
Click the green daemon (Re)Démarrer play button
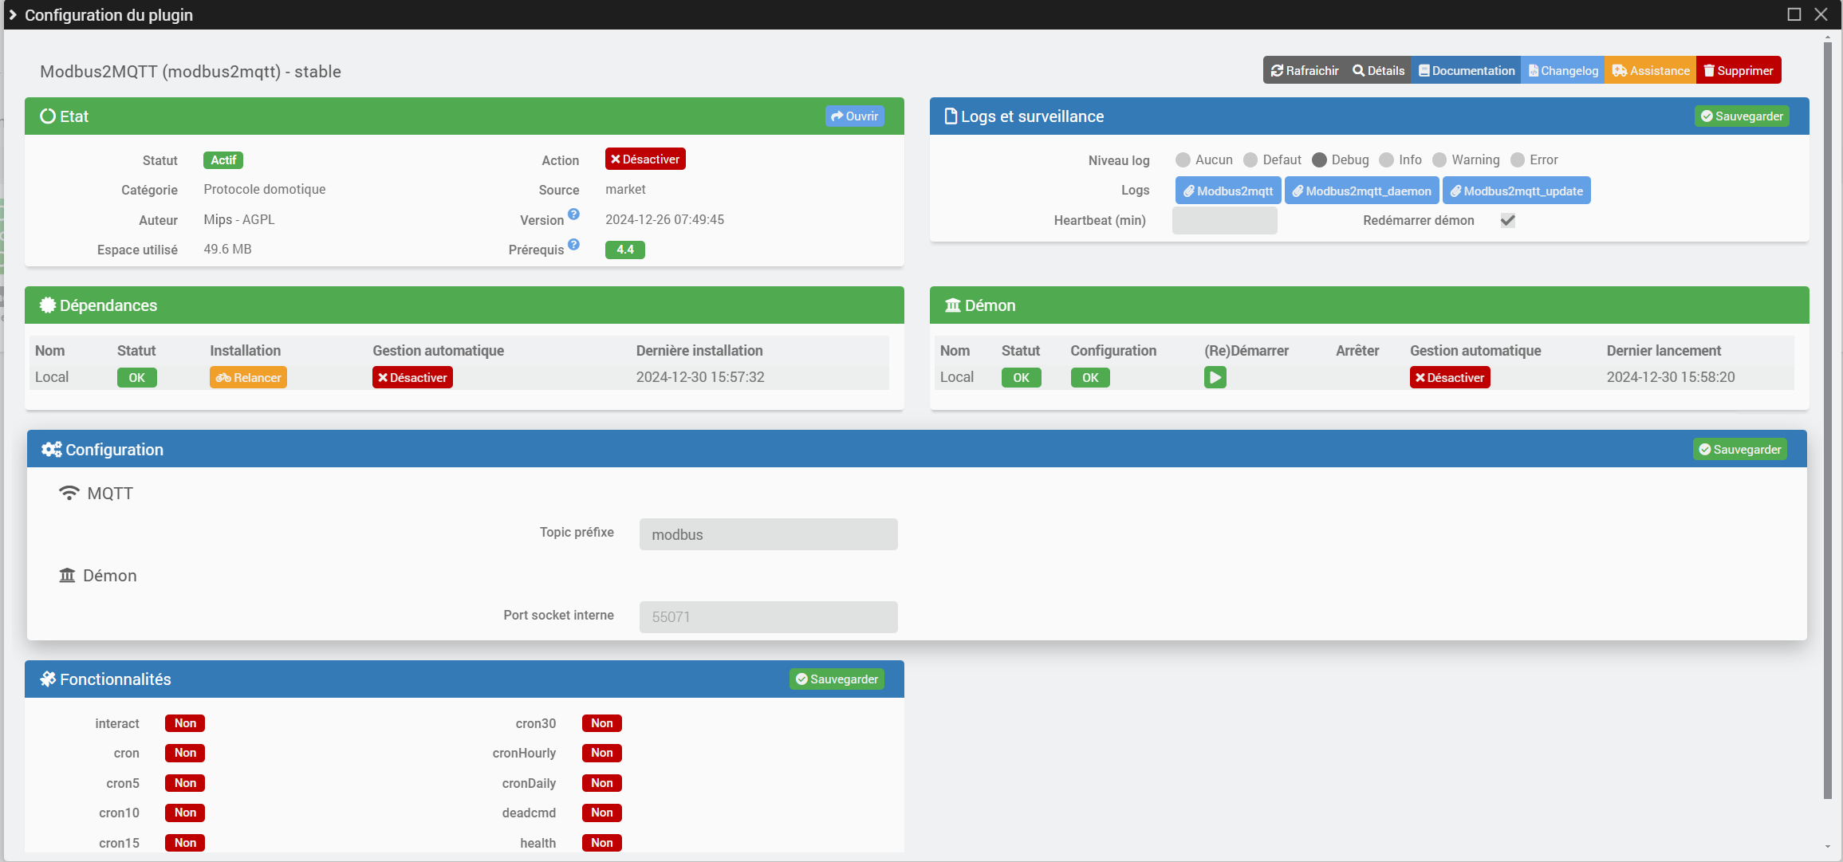click(1215, 377)
